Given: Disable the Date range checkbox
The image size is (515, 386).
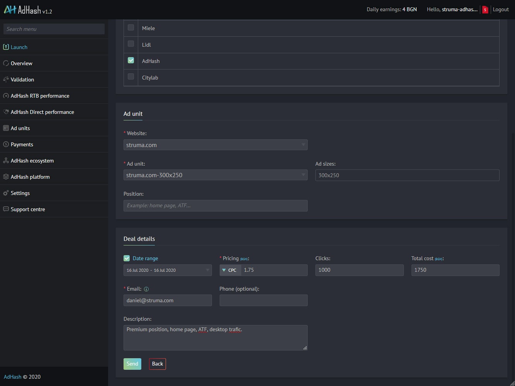Looking at the screenshot, I should coord(127,258).
